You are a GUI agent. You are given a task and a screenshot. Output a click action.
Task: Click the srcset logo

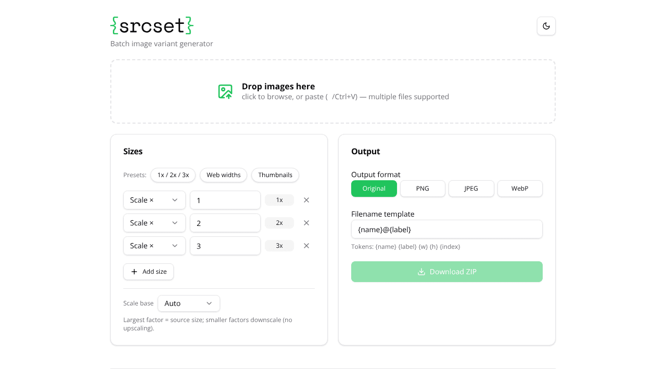tap(152, 25)
